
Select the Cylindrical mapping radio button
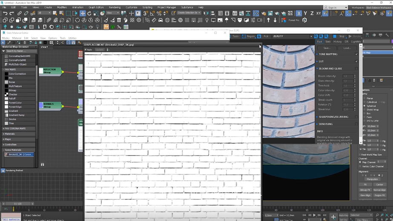tap(364, 102)
